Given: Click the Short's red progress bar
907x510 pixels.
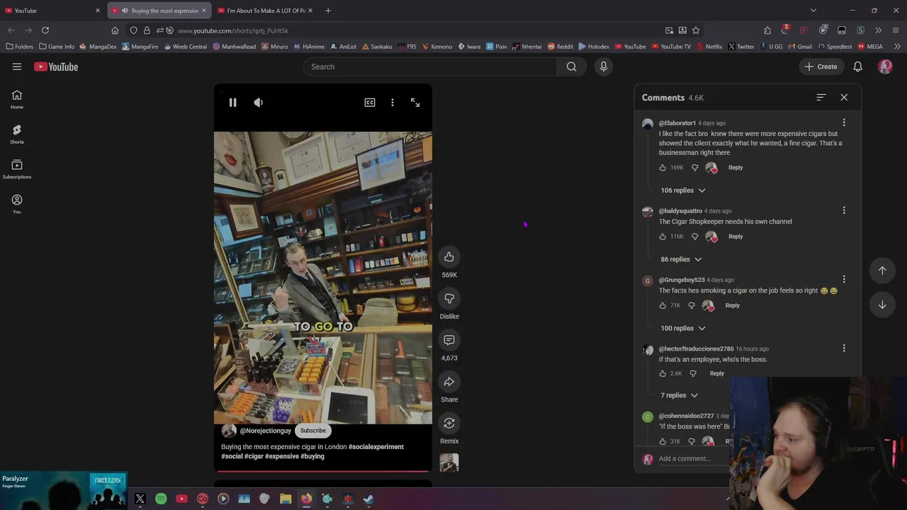Looking at the screenshot, I should tap(323, 470).
